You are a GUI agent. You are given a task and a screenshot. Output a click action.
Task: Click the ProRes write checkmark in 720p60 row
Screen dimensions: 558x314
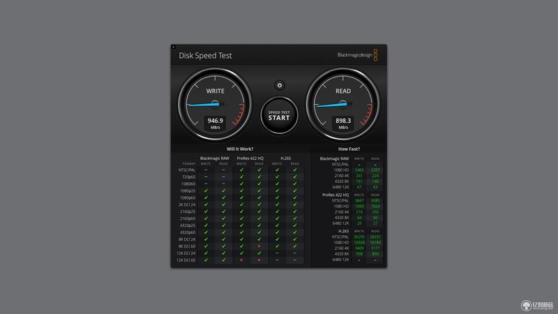point(241,177)
